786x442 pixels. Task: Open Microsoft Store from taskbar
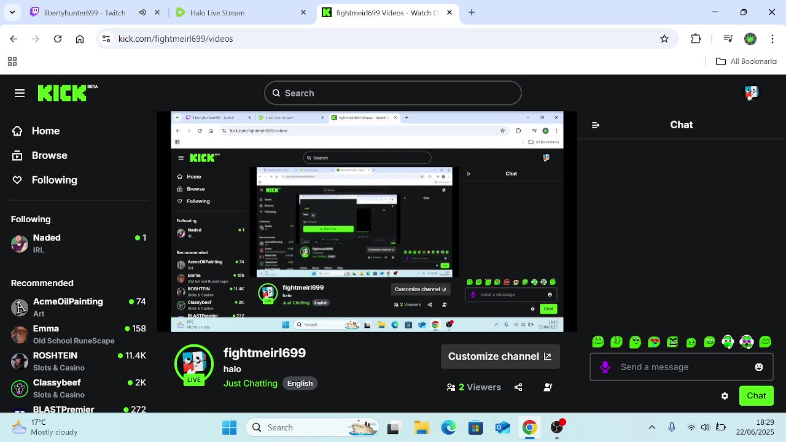475,428
